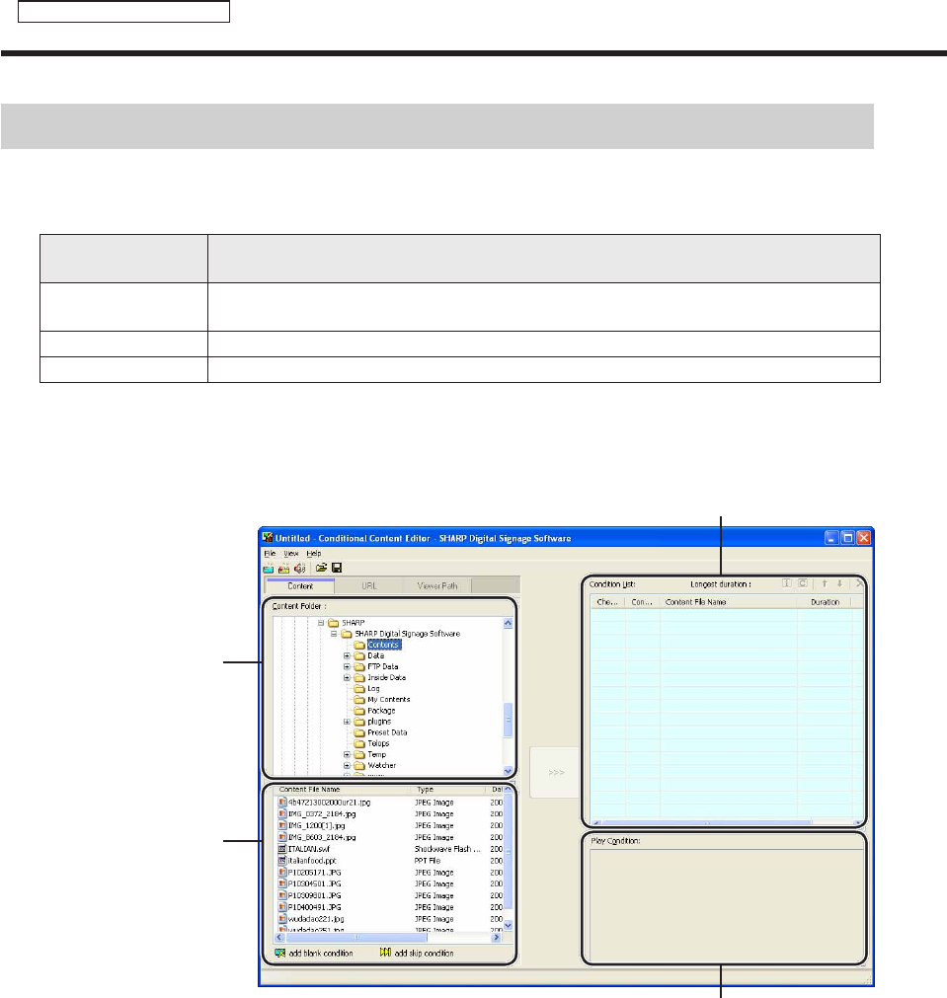Select file 4b47213002000ur21.jpg

click(x=329, y=803)
